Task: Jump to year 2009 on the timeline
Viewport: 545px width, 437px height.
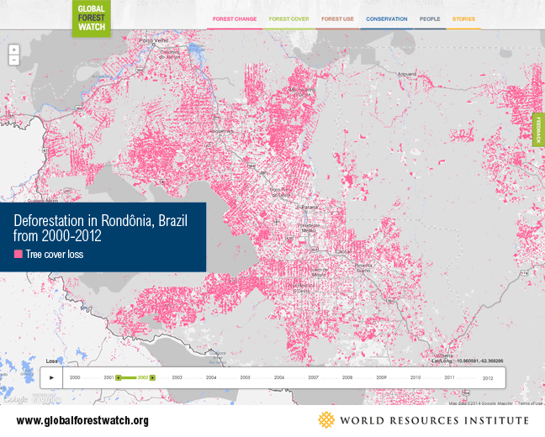Action: (x=381, y=378)
